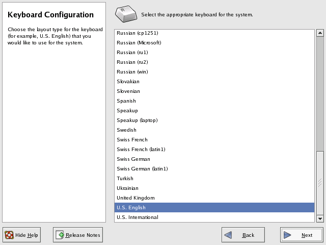The width and height of the screenshot is (326, 245).
Task: Select Slovakian from the keyboard list
Action: click(x=128, y=82)
